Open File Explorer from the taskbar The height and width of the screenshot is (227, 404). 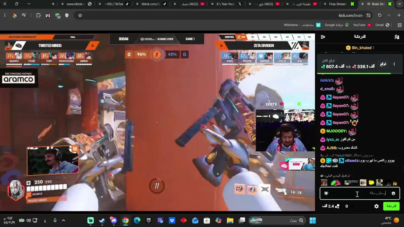pos(230,220)
